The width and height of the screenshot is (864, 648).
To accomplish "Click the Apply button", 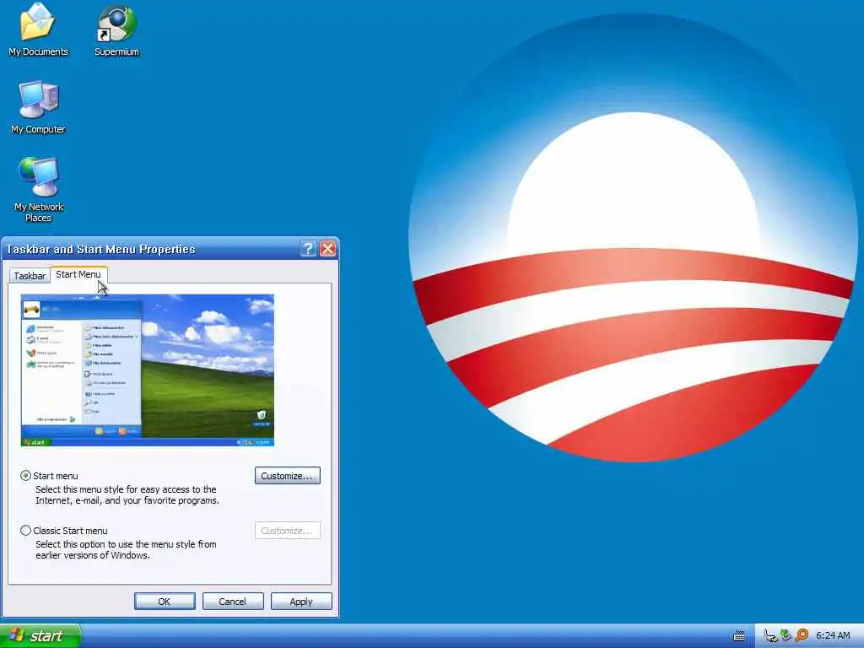I will click(x=301, y=601).
